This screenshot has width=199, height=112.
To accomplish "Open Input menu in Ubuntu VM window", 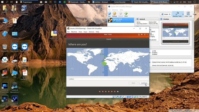I will (85, 32).
